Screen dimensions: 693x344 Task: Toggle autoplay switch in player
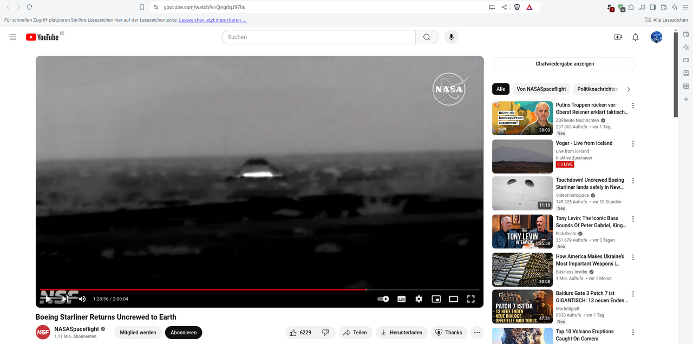pos(383,299)
